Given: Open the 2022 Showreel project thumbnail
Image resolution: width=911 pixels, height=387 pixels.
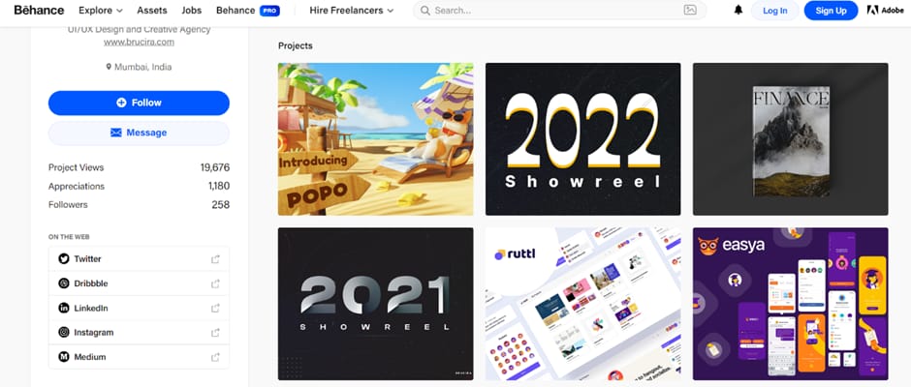Looking at the screenshot, I should click(582, 139).
